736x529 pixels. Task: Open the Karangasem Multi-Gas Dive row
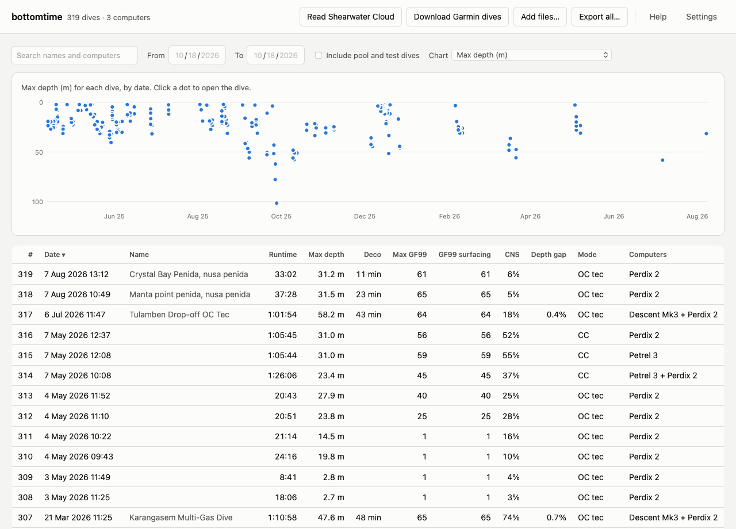tap(368, 517)
